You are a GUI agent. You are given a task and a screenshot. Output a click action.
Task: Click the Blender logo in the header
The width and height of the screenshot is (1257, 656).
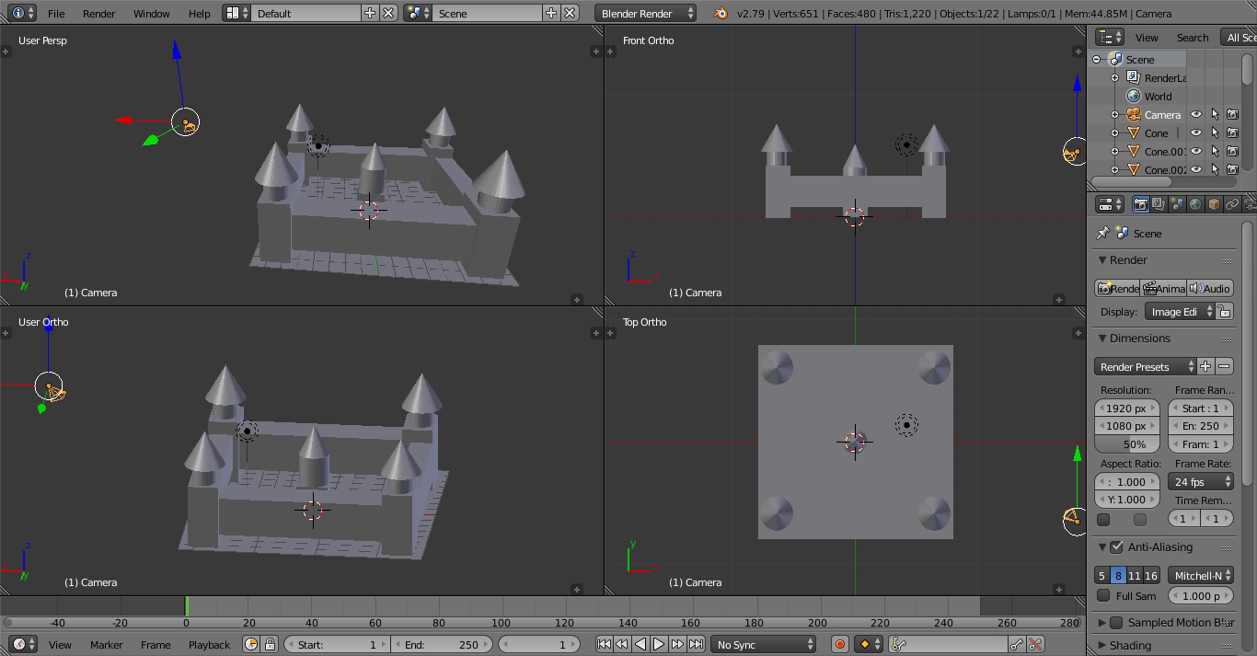721,13
